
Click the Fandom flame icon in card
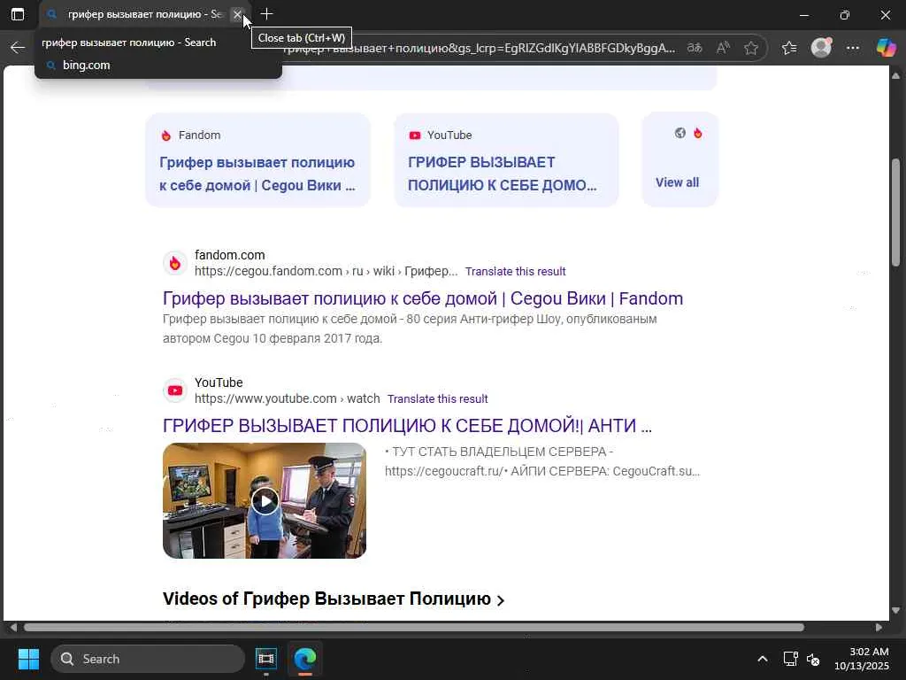[166, 135]
